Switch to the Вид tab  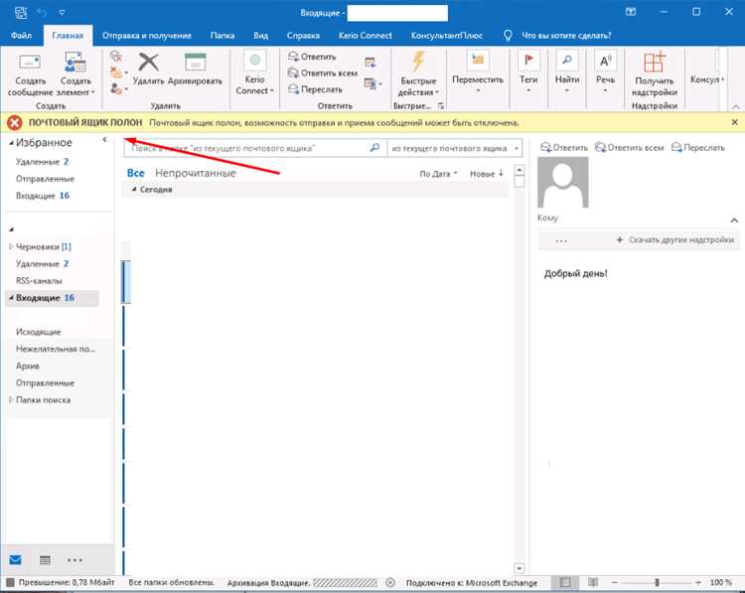[x=261, y=35]
